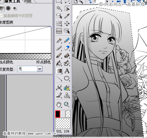Choose the blue Pencil tool
Viewport: 147px width, 138px height.
pyautogui.click(x=67, y=40)
